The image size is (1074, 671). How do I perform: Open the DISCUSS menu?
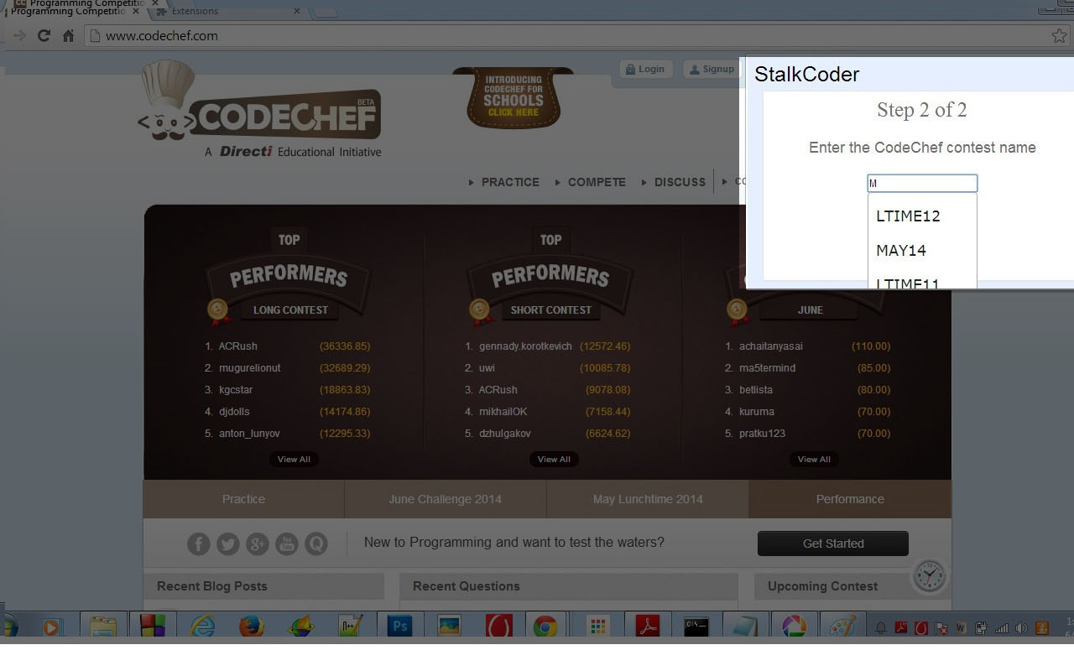coord(680,182)
